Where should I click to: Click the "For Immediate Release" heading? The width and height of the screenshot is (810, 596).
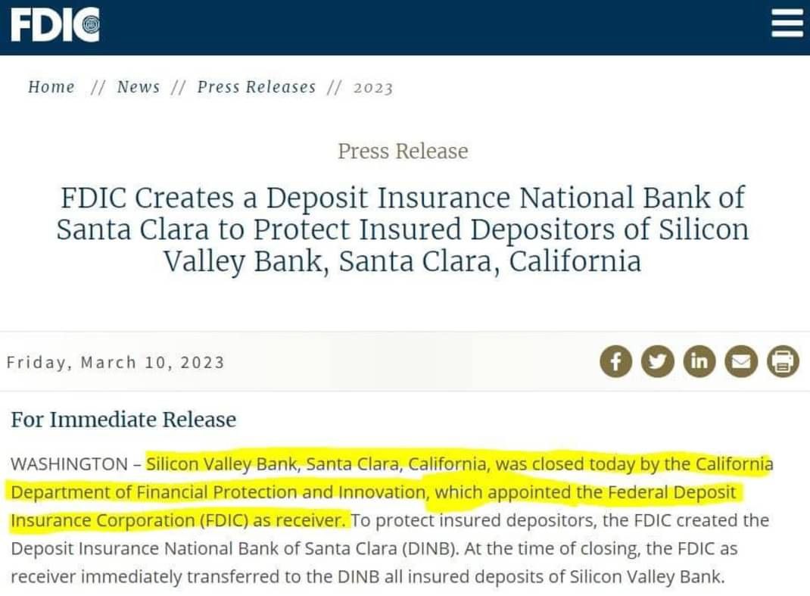(x=123, y=420)
